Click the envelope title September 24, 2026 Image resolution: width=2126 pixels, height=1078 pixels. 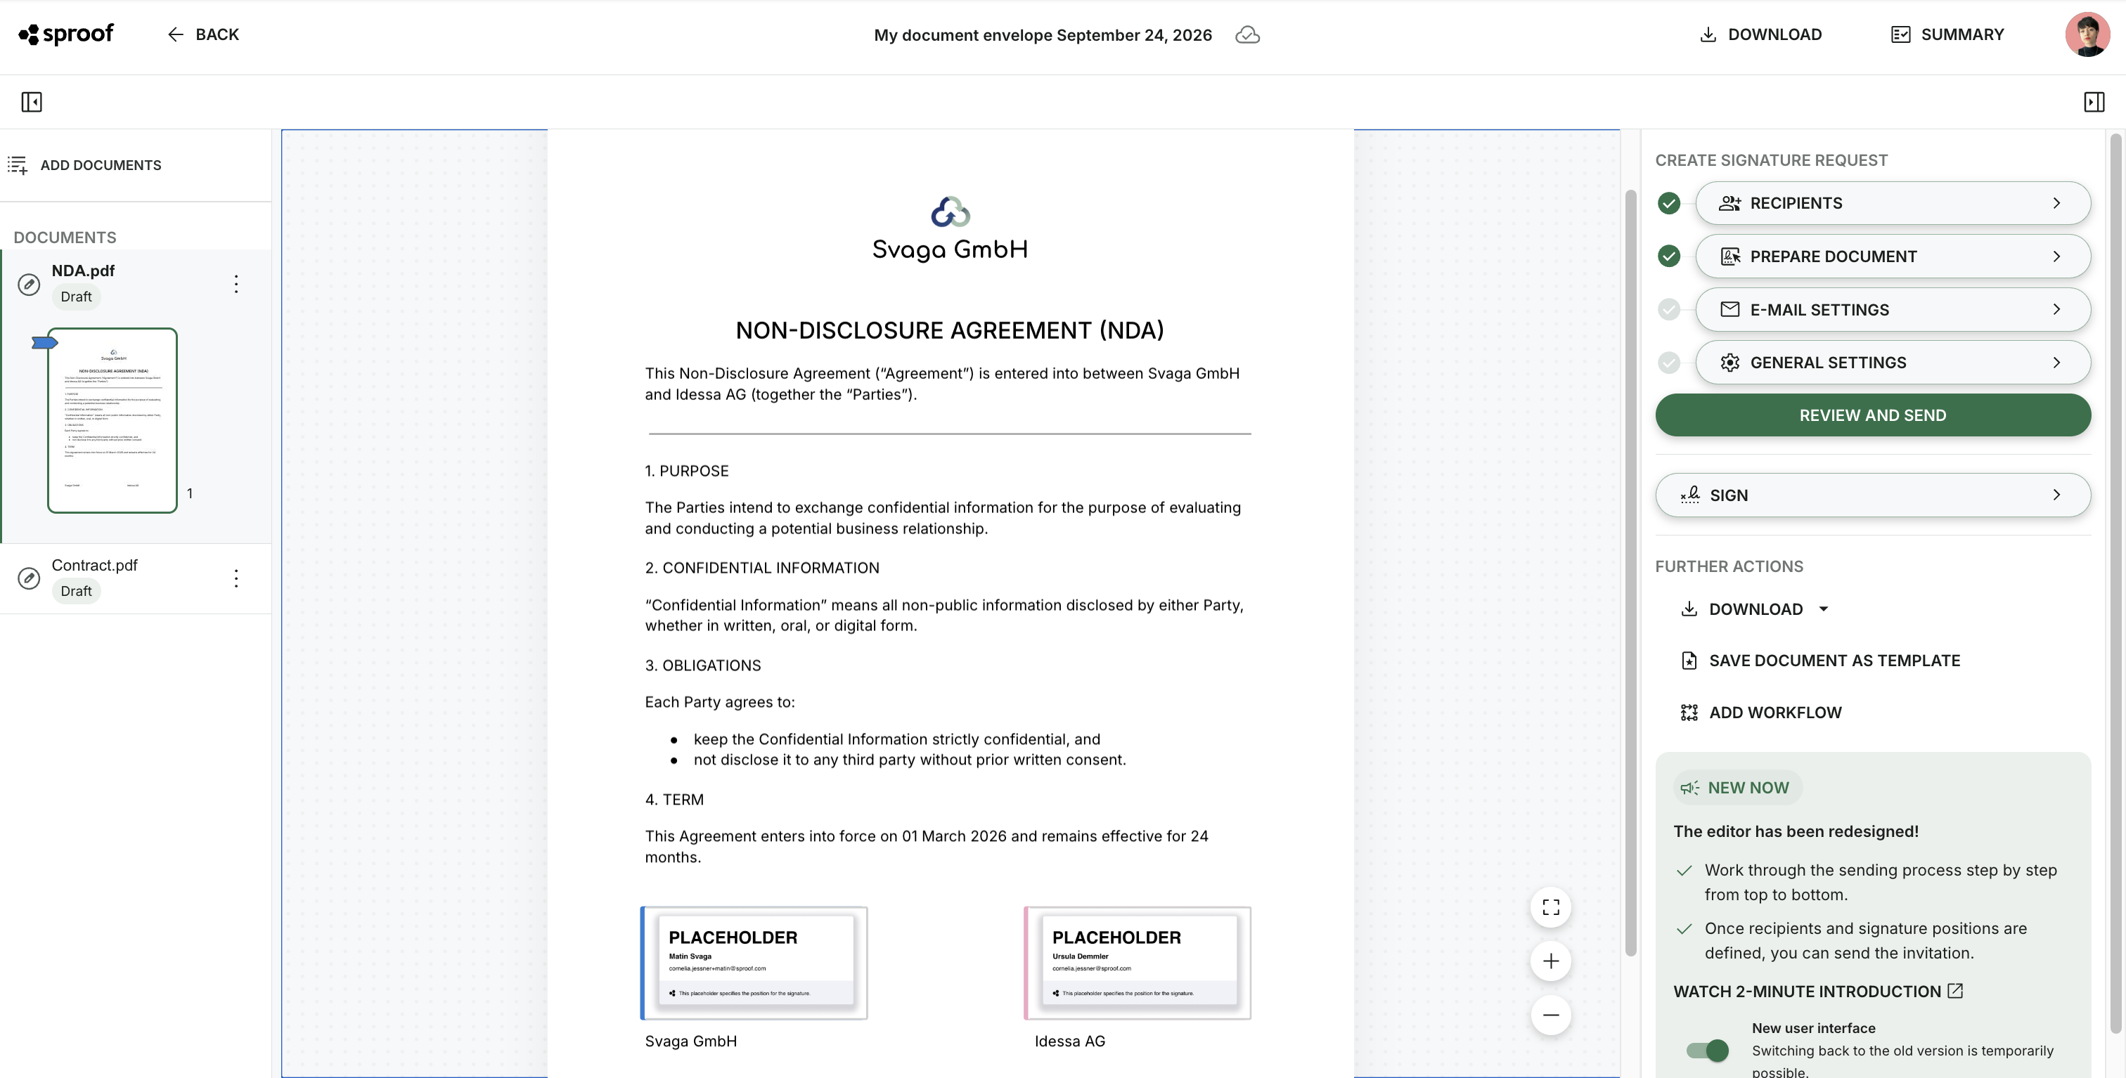click(x=1043, y=34)
